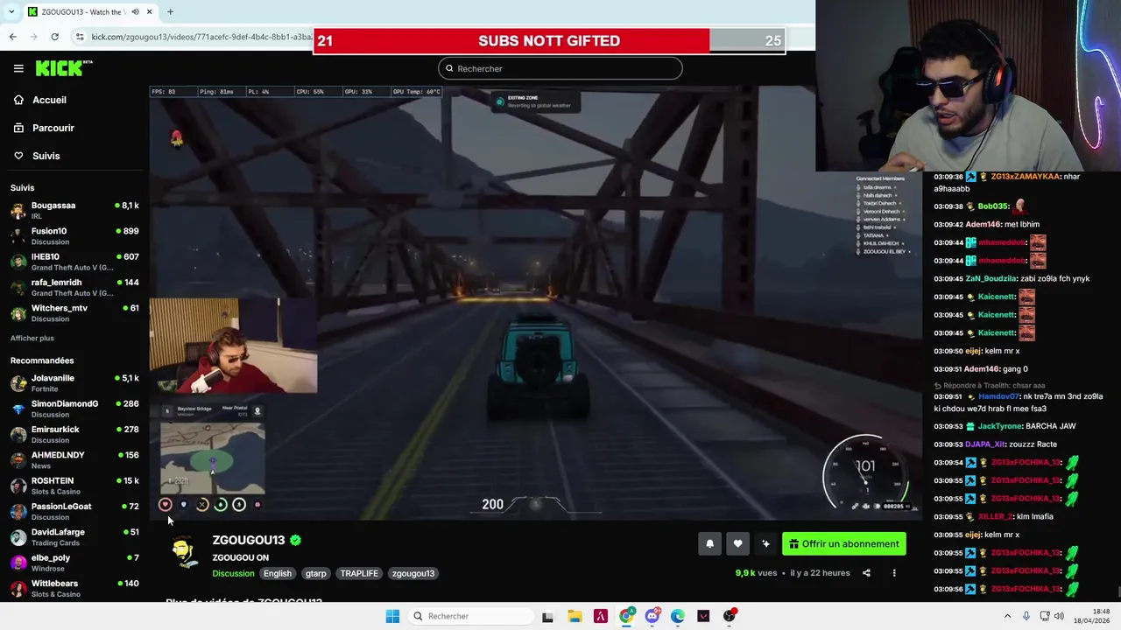Select the zgougou13 tag
1121x630 pixels.
click(x=413, y=574)
